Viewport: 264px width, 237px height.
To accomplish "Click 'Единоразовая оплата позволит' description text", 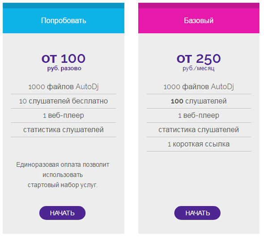I will [63, 165].
